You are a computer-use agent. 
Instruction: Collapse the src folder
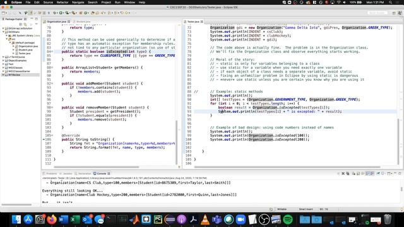click(7, 39)
